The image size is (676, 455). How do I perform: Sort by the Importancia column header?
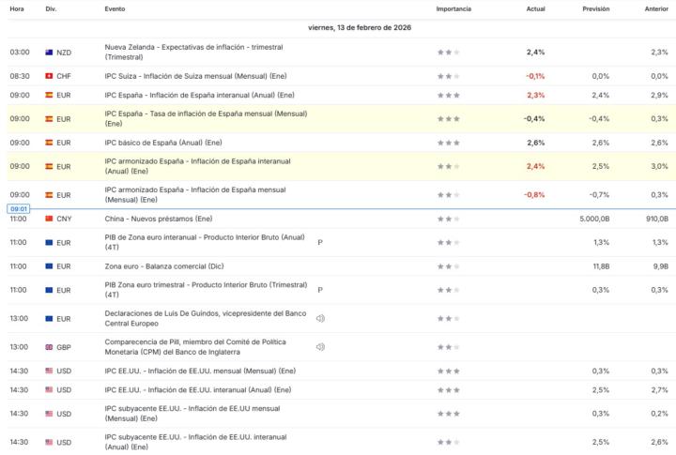(x=453, y=8)
